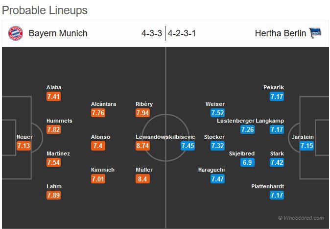Select Lahm's 7.89 rating badge

click(x=53, y=195)
